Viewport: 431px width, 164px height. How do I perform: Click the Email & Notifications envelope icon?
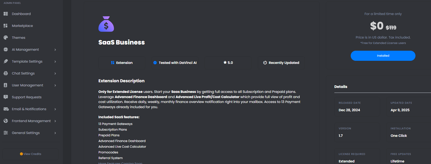[6, 109]
